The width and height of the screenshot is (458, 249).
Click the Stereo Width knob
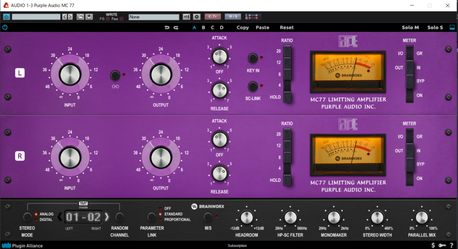[377, 217]
